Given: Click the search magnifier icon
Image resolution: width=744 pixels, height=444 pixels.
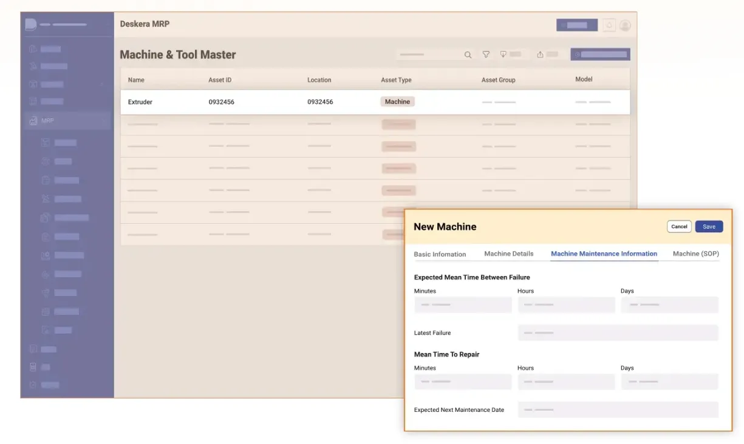Looking at the screenshot, I should point(468,55).
